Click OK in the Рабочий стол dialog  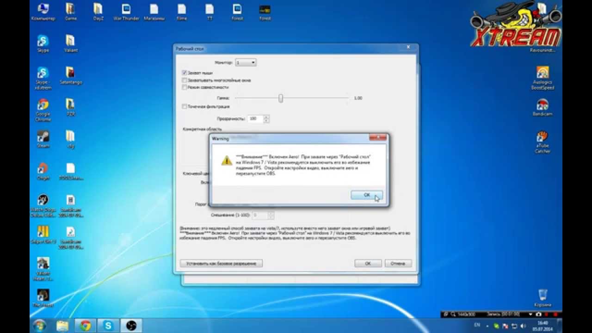pyautogui.click(x=368, y=263)
